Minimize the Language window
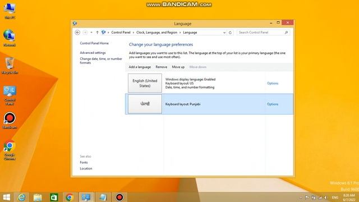The image size is (359, 202). click(271, 23)
